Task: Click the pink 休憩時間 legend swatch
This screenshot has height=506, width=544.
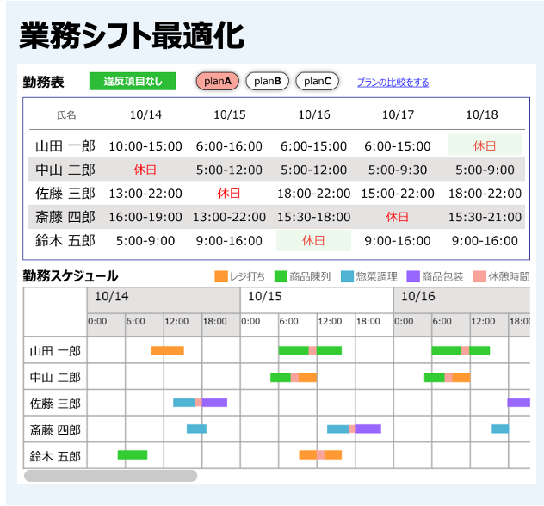Action: click(479, 276)
